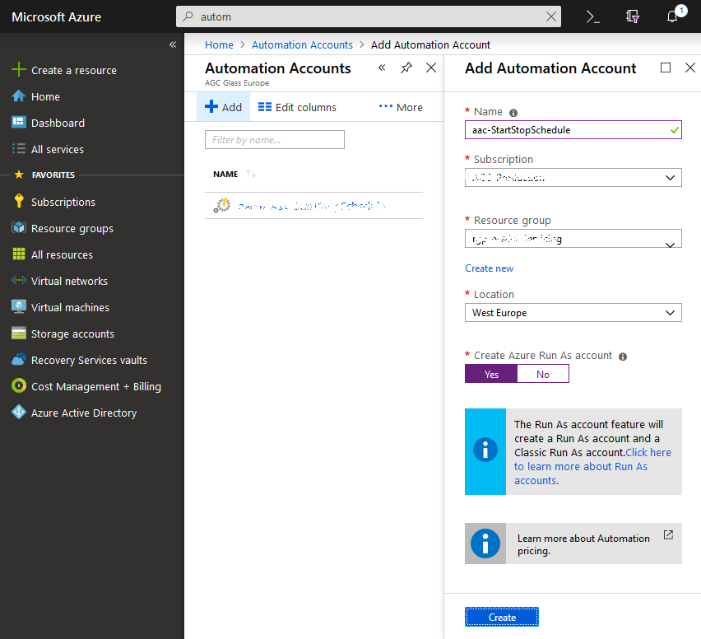Viewport: 701px width, 639px height.
Task: Open Virtual machines in sidebar
Action: pyautogui.click(x=70, y=307)
